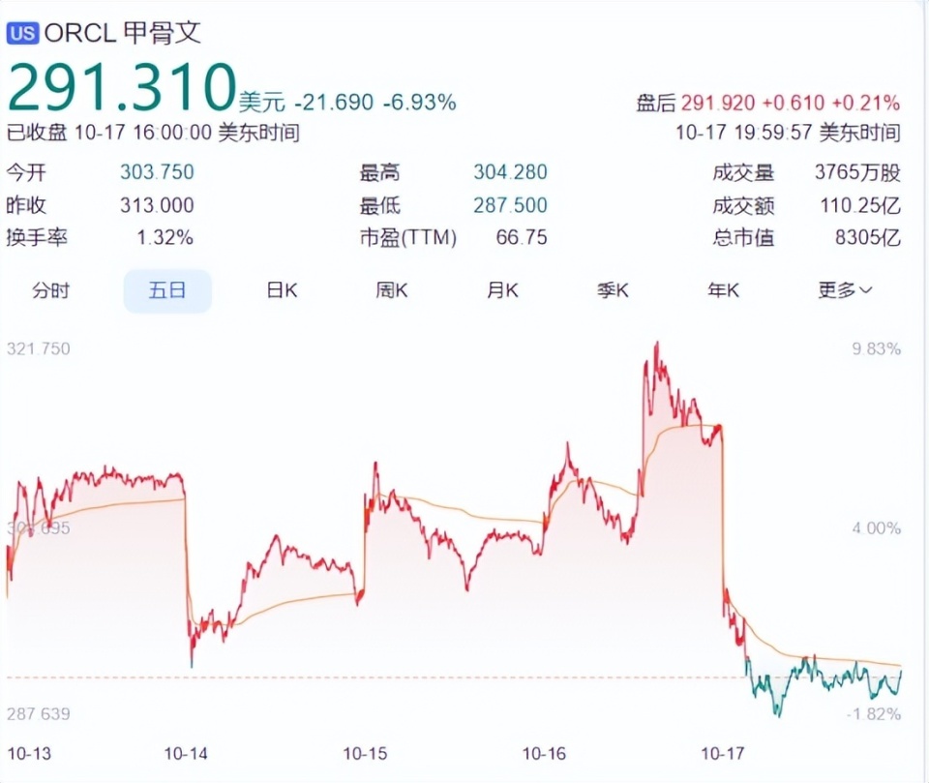Switch to the 季K quarterly view
The height and width of the screenshot is (783, 929).
tap(612, 290)
